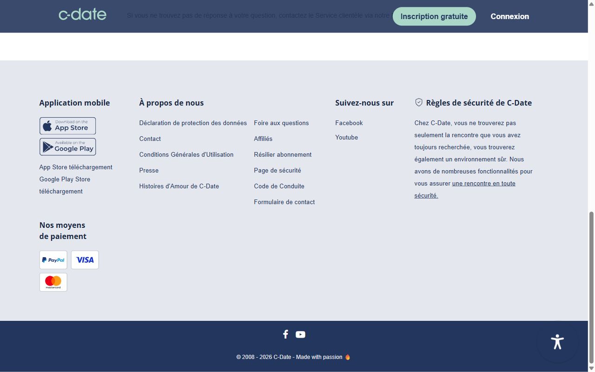Click the Mastercard payment logo
This screenshot has width=595, height=372.
tap(53, 282)
